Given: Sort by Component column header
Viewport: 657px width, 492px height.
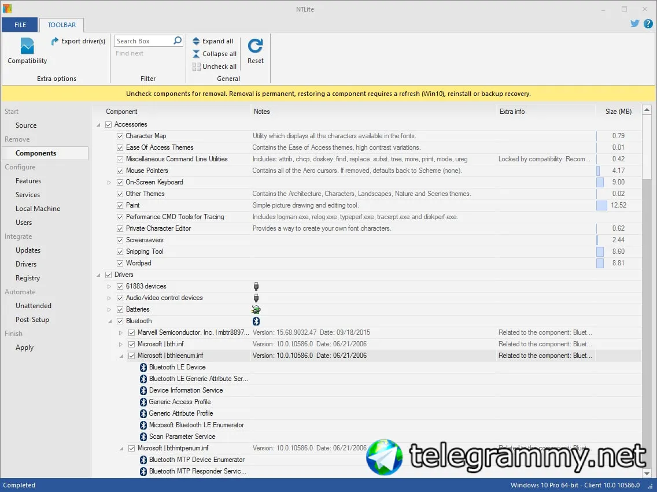Looking at the screenshot, I should (121, 112).
